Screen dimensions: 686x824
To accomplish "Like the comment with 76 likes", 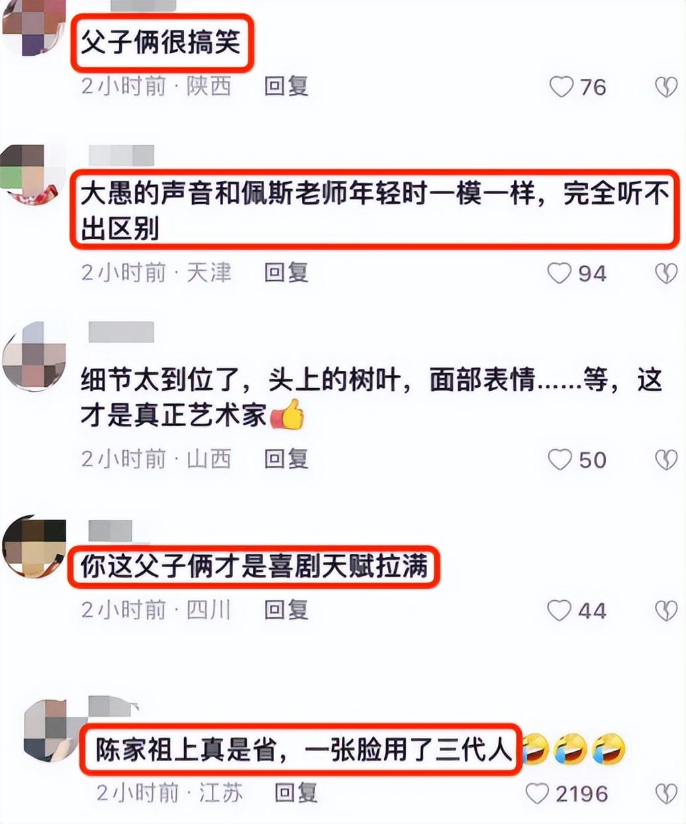I will (561, 87).
